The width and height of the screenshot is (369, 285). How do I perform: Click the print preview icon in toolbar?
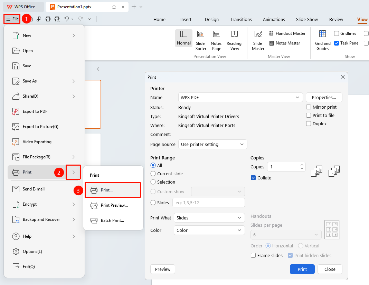click(57, 19)
